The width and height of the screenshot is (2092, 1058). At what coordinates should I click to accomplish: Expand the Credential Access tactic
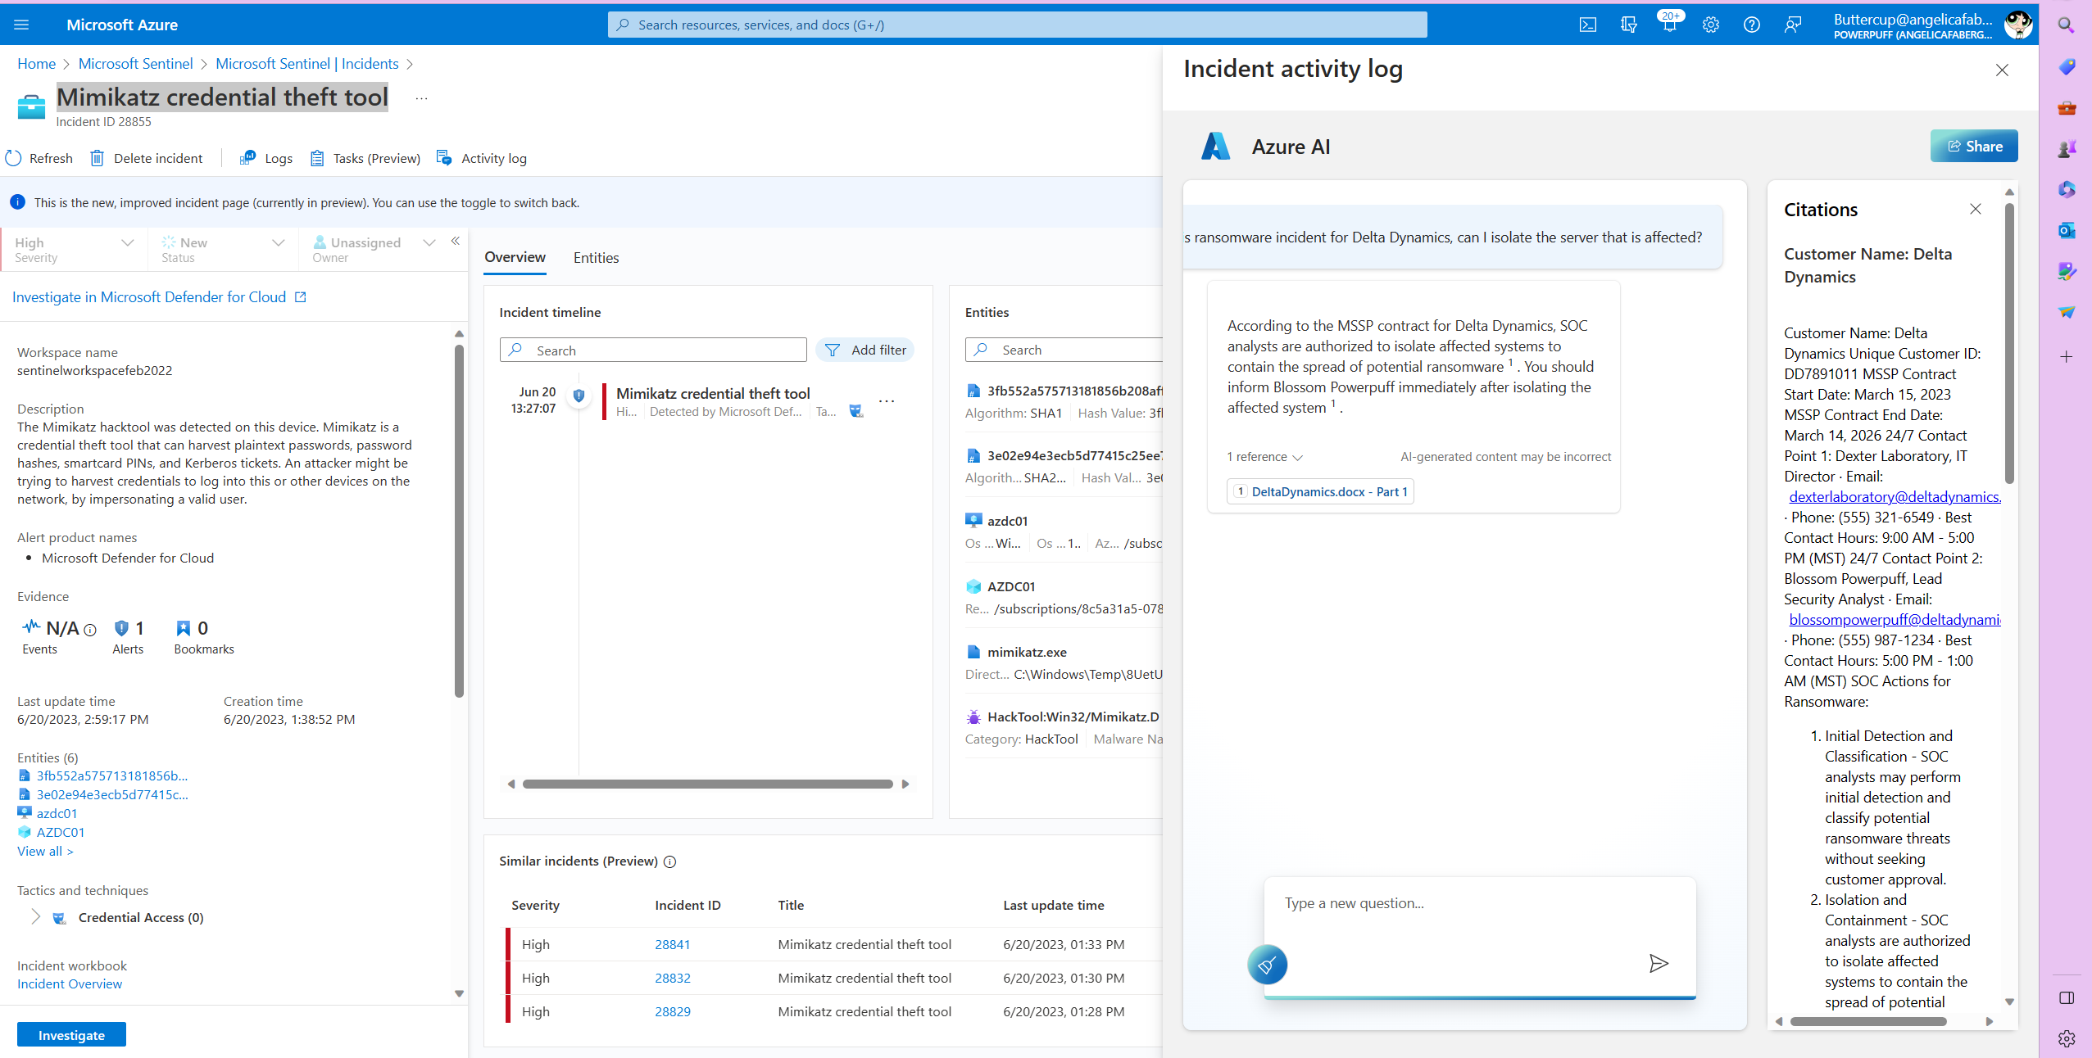click(x=35, y=916)
